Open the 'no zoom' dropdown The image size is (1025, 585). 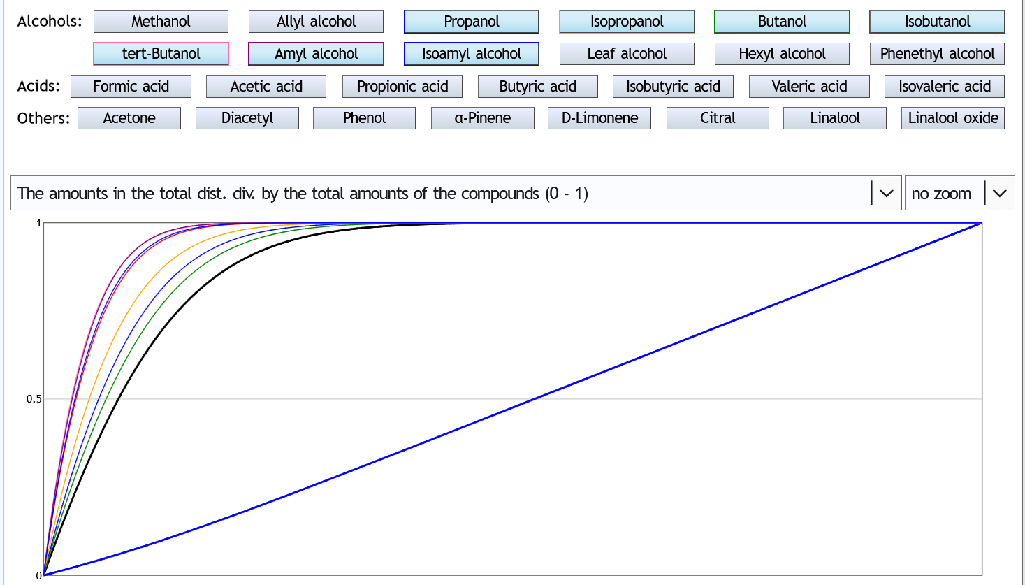pyautogui.click(x=959, y=194)
